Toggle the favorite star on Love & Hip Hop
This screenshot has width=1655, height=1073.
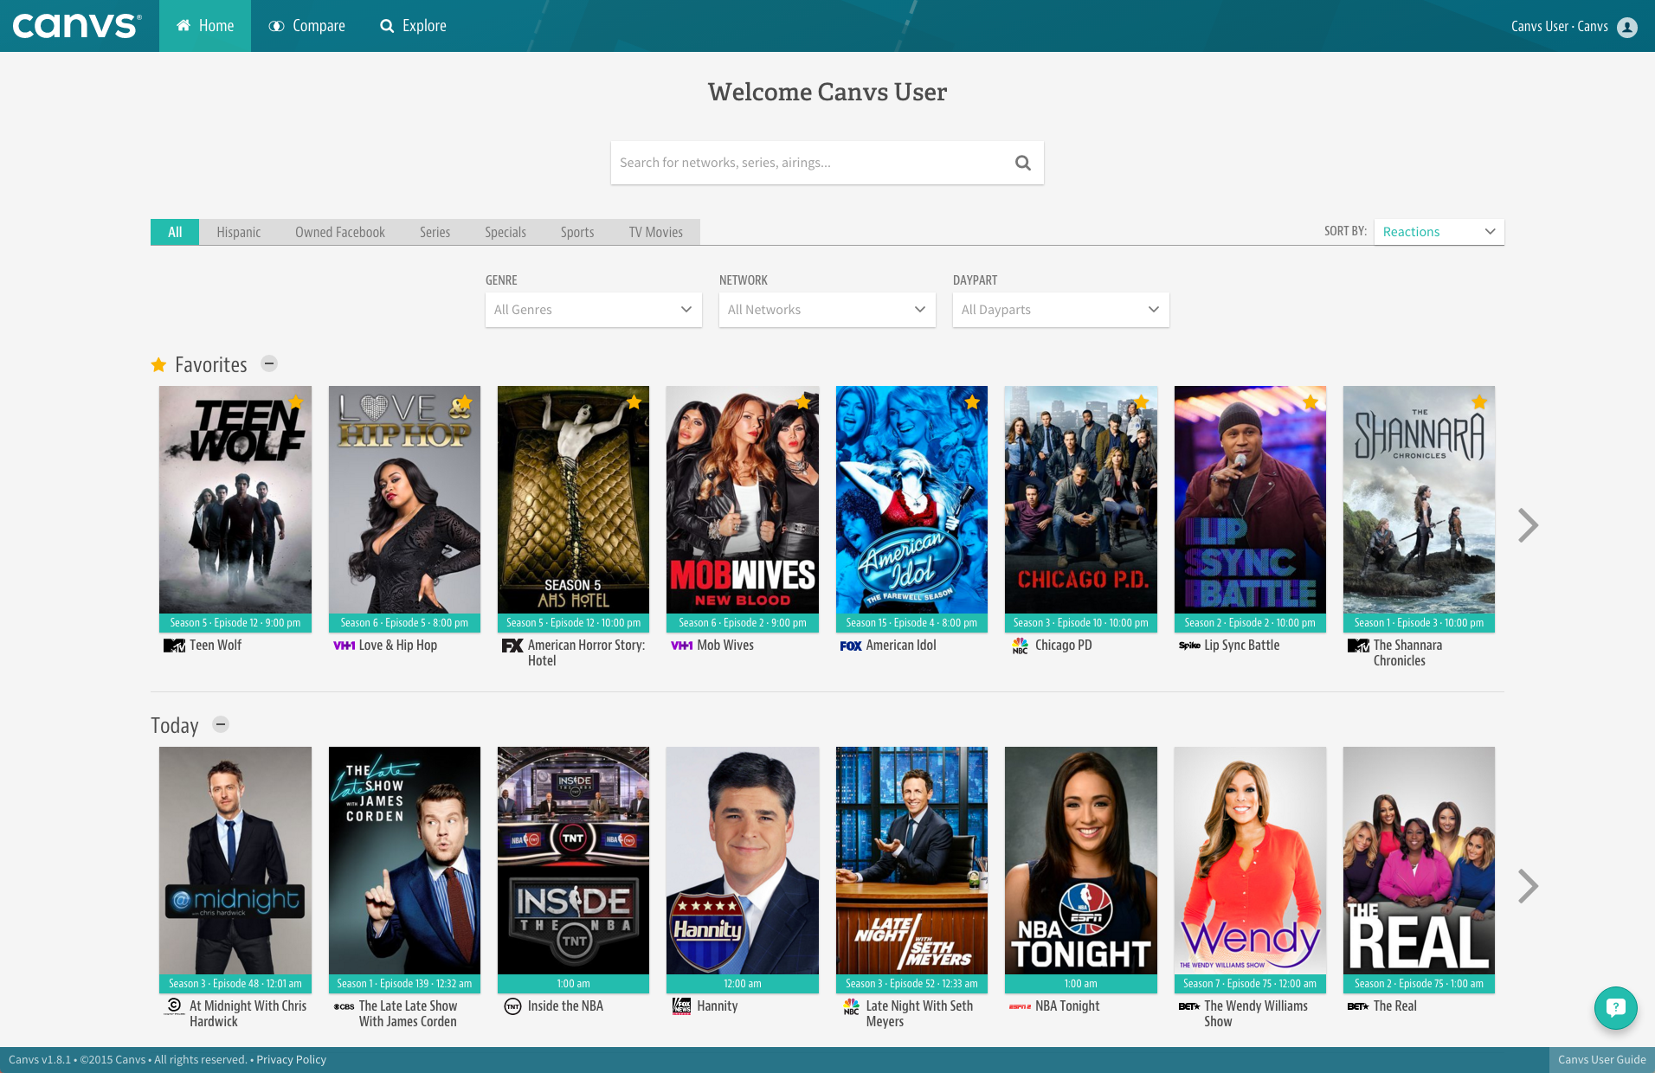[465, 402]
